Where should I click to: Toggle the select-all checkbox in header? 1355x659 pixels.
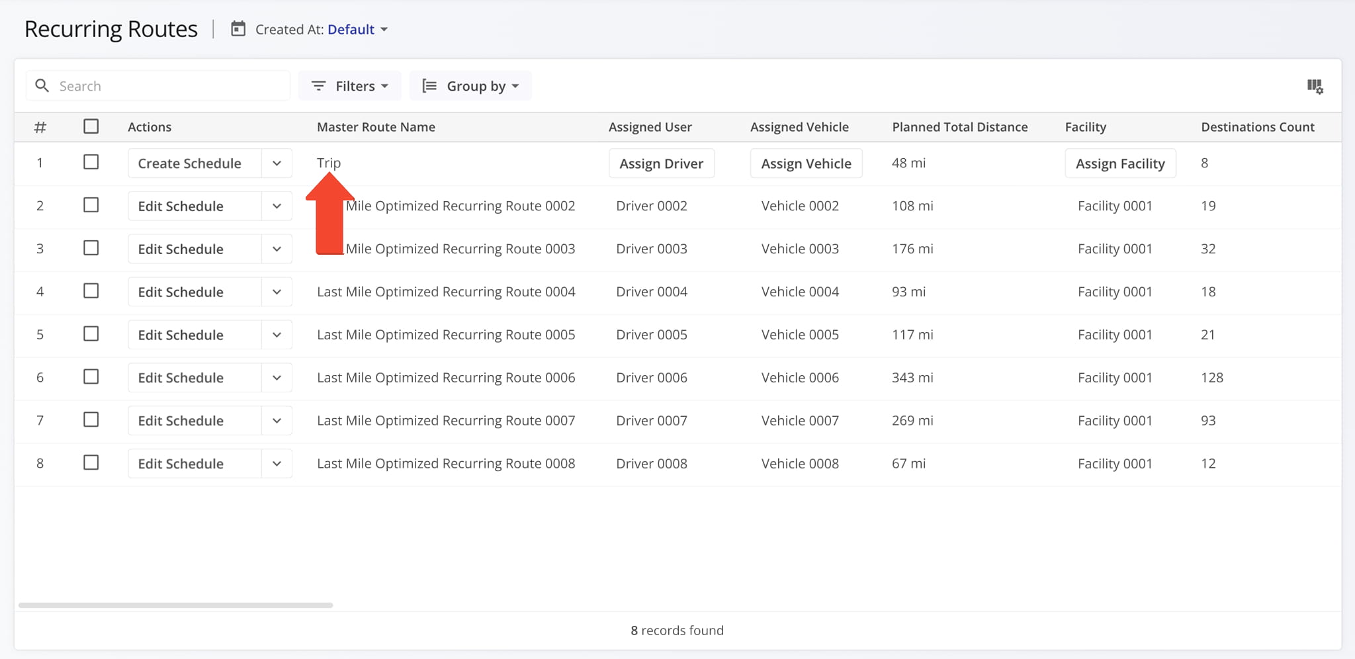[91, 126]
